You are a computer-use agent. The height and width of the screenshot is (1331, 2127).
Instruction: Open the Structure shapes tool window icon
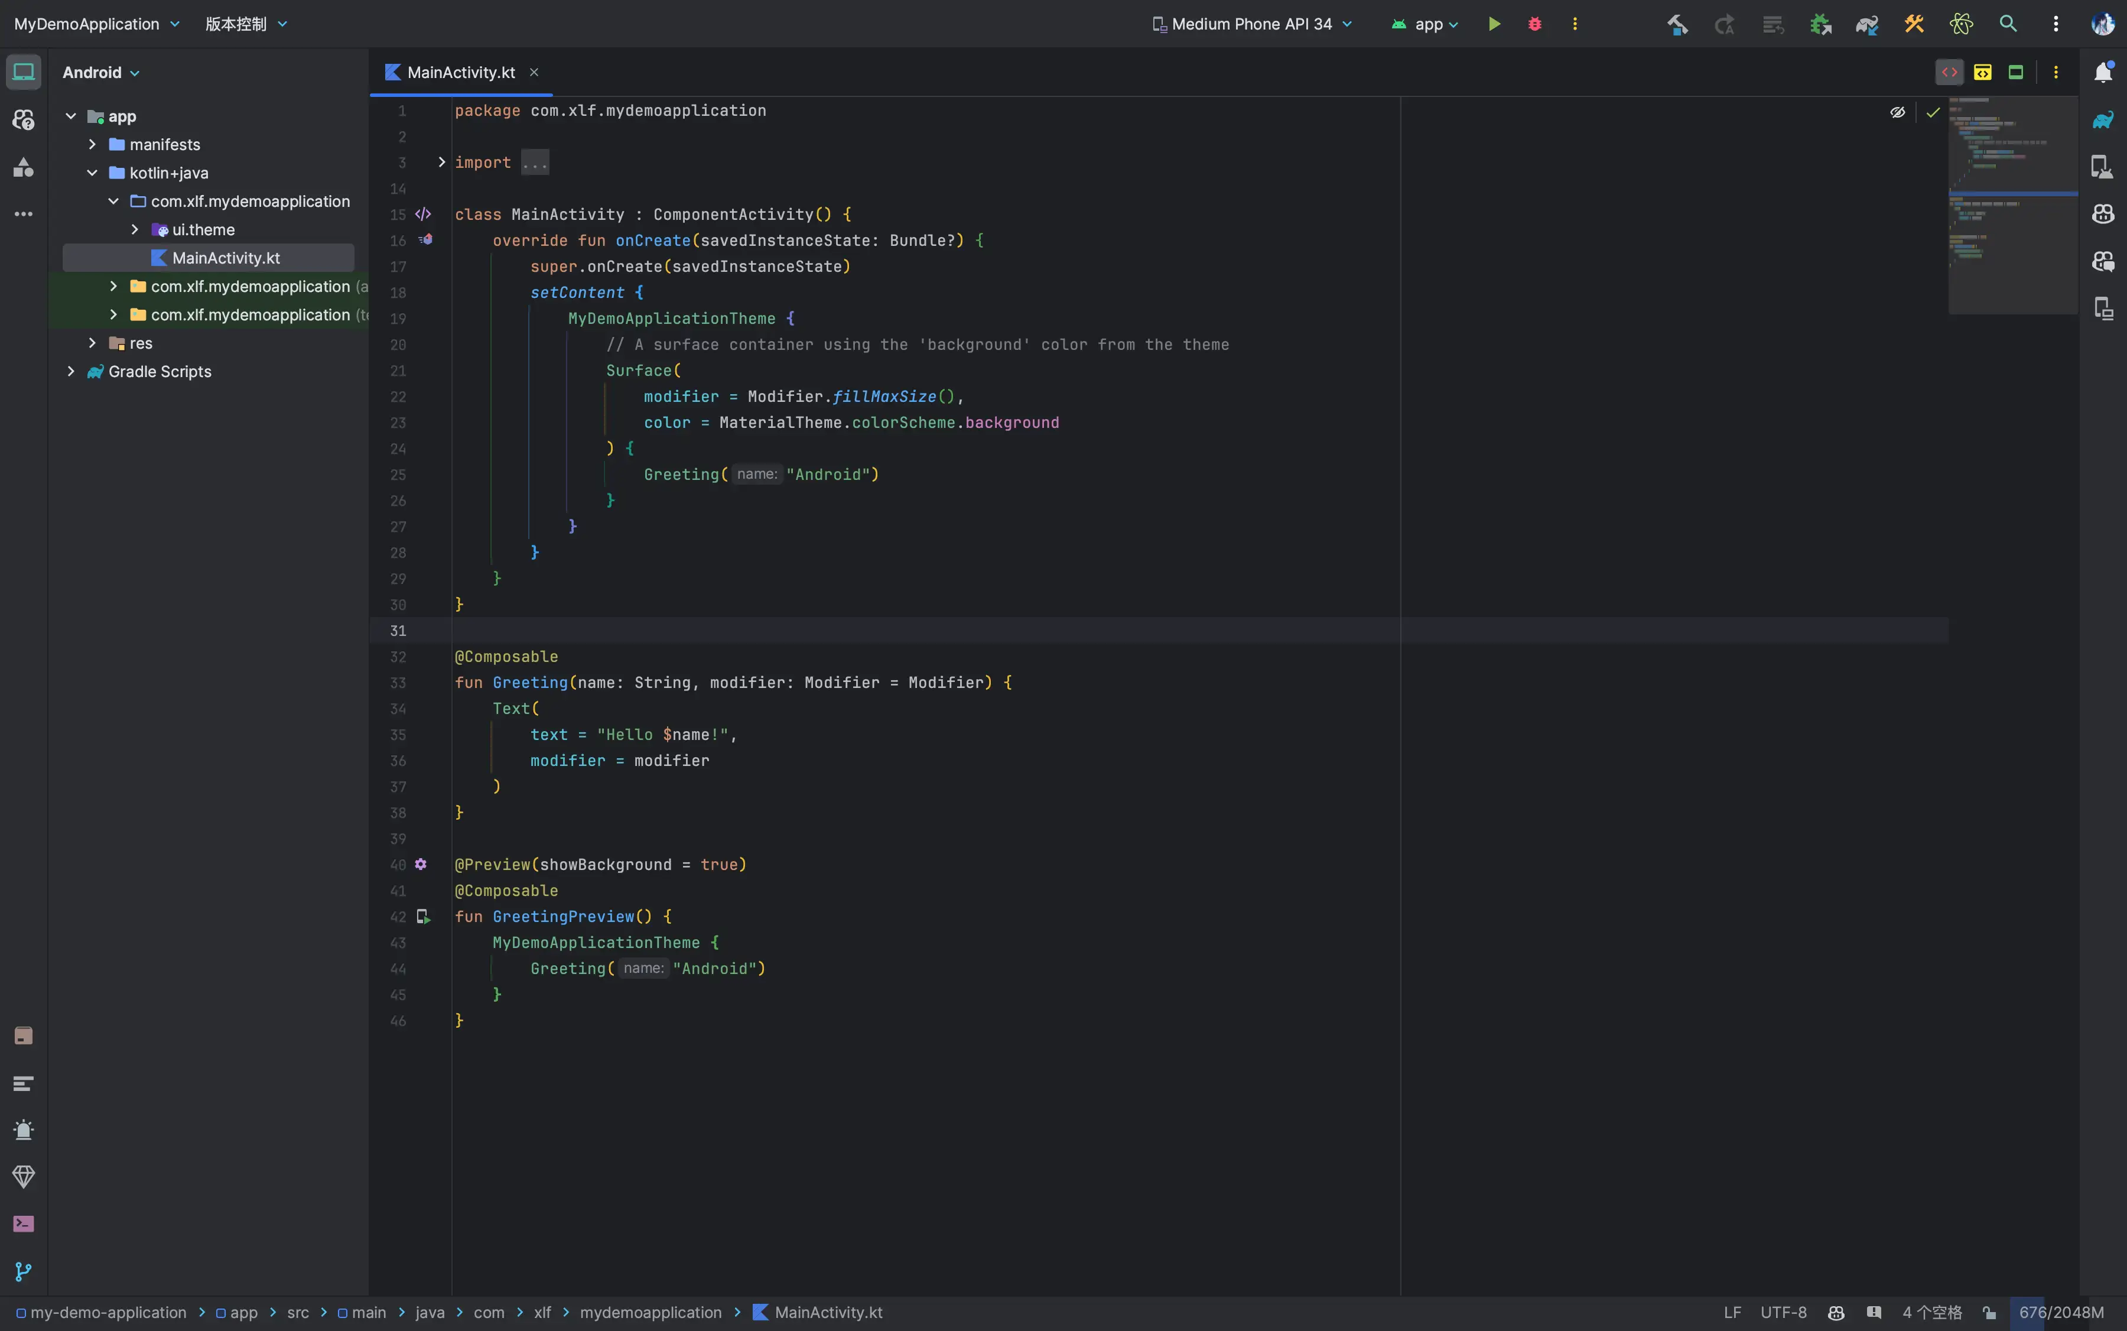coord(24,167)
